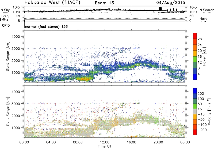Select the "Beam 13" label
The image size is (214, 148).
point(104,3)
